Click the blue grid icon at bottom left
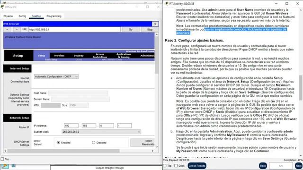The image size is (303, 170). tap(14, 165)
